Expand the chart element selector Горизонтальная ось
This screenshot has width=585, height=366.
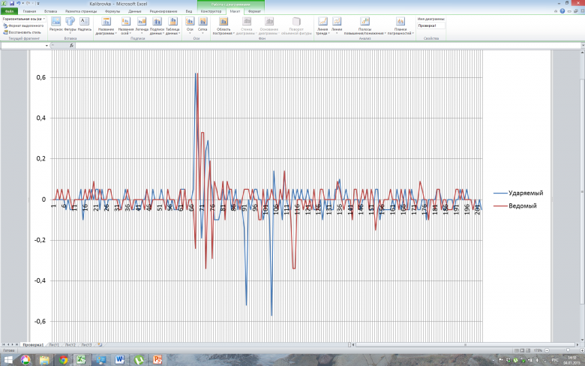(x=44, y=19)
